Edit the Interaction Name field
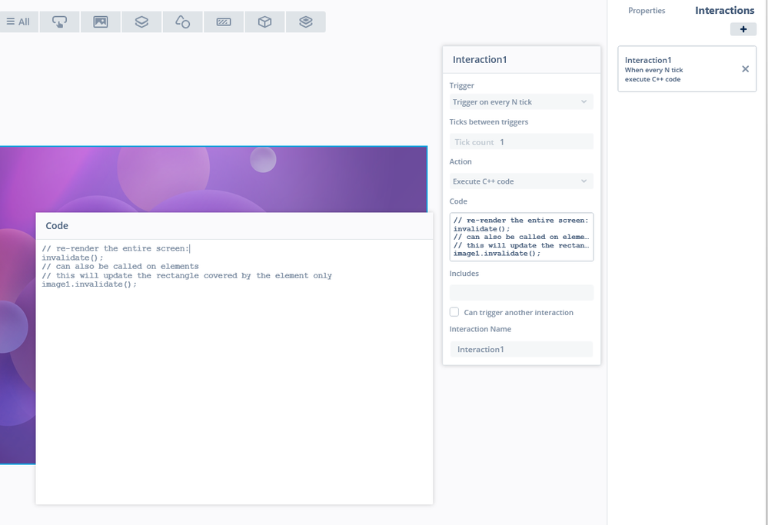Screen dimensions: 768x525 pos(521,349)
